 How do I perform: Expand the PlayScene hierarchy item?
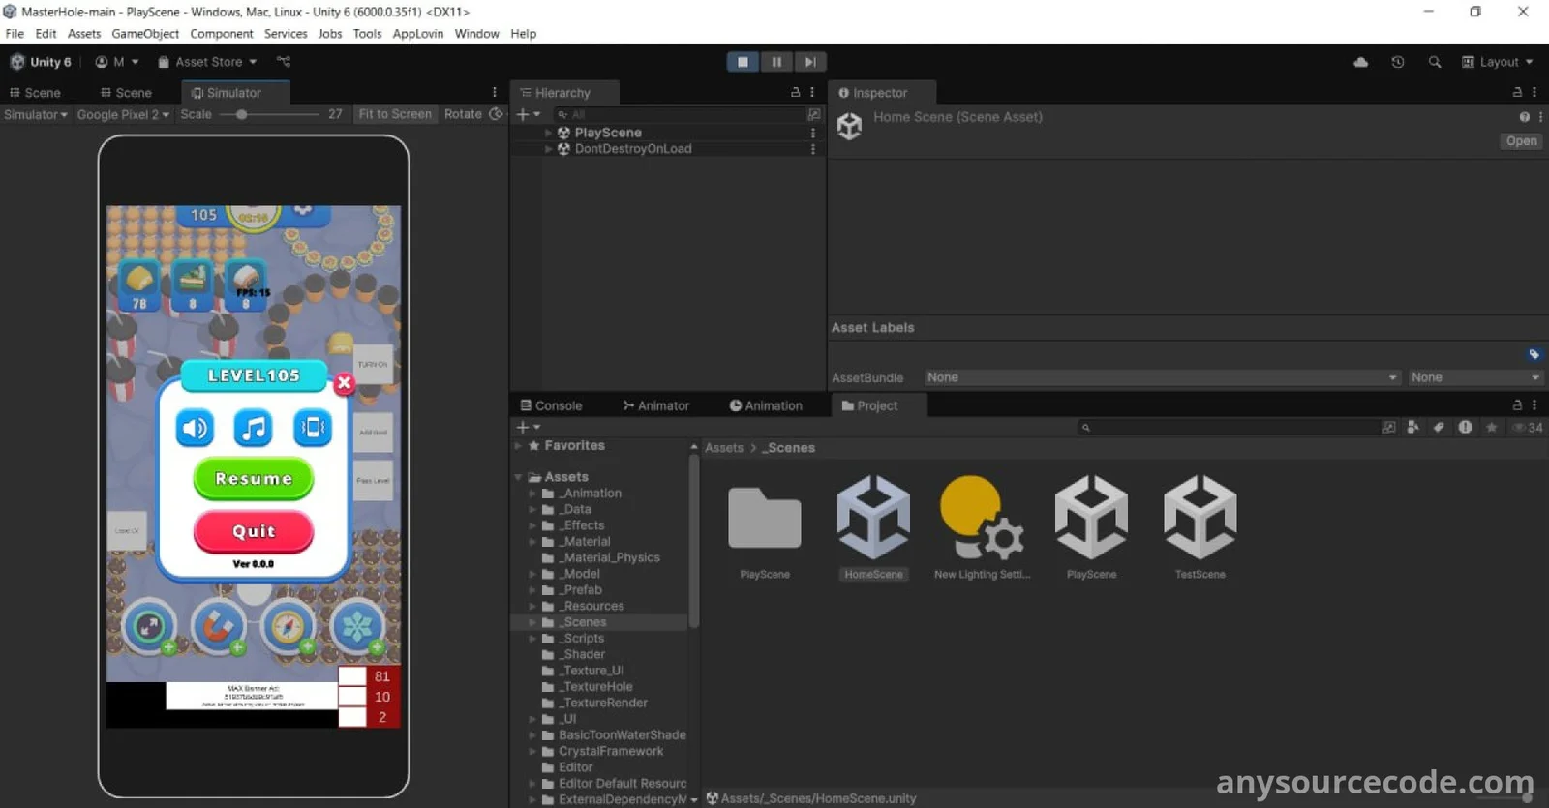[x=549, y=133]
